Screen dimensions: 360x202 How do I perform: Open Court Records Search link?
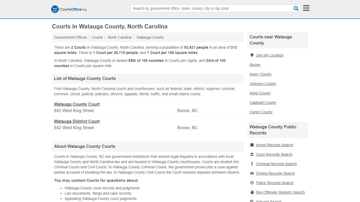[x=274, y=154]
